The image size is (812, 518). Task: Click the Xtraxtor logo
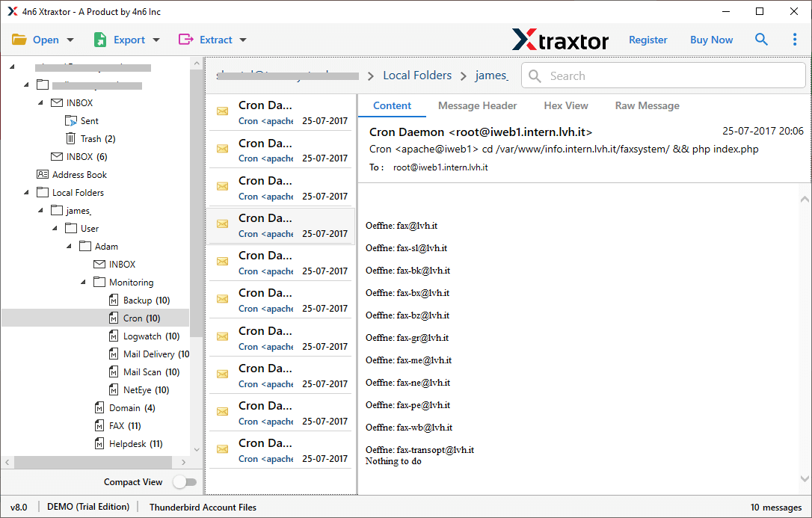(x=560, y=39)
